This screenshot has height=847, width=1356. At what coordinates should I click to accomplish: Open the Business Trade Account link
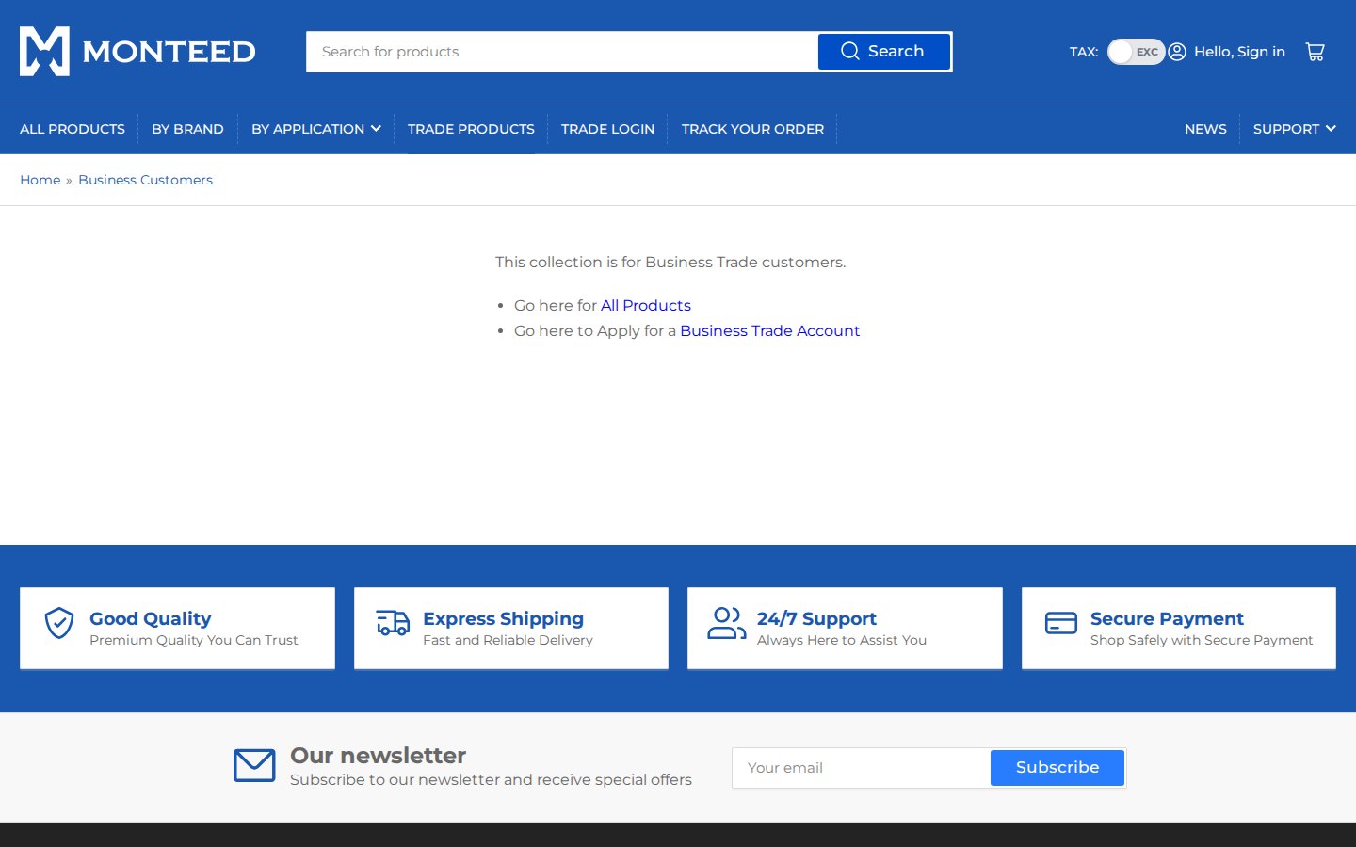[x=769, y=330]
